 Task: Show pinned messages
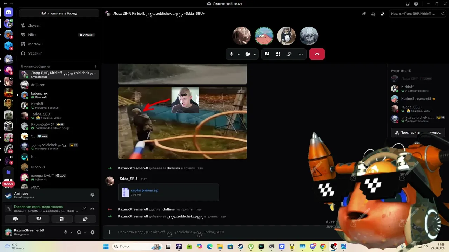(364, 14)
